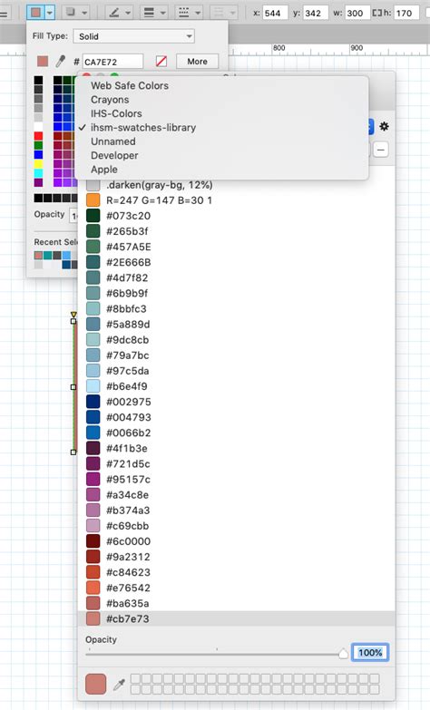This screenshot has width=430, height=710.
Task: Select the highlighted #cb7e73 swatch
Action: (x=236, y=618)
